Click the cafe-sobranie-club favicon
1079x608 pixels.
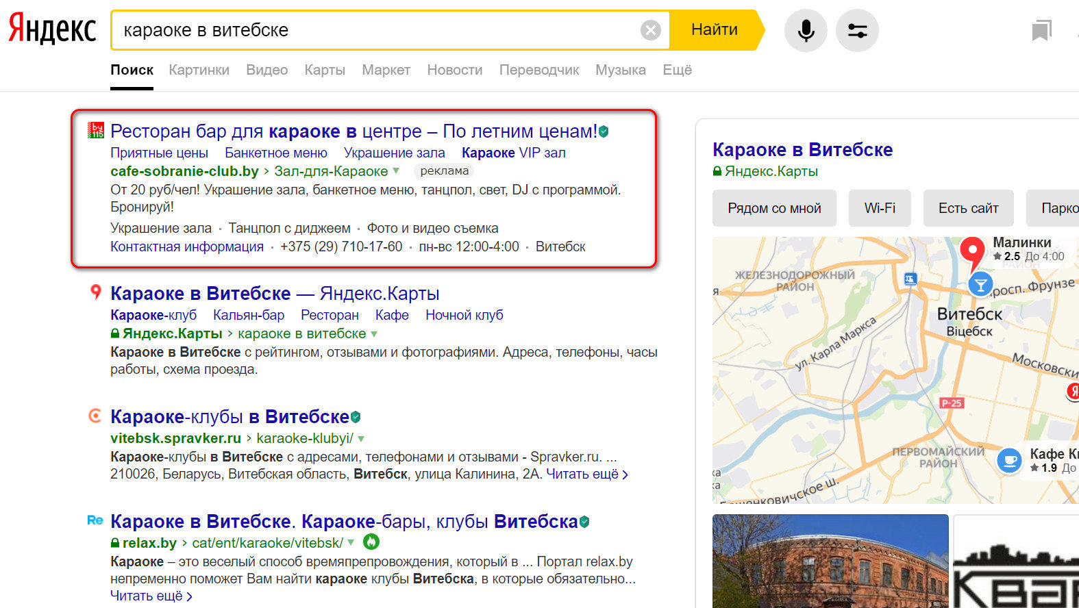pyautogui.click(x=96, y=130)
